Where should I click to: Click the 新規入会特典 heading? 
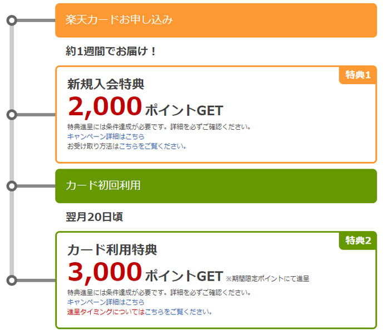[x=106, y=84]
